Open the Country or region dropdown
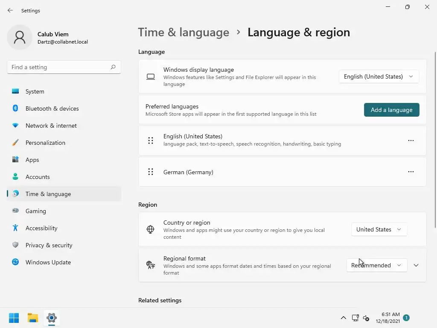 click(379, 229)
